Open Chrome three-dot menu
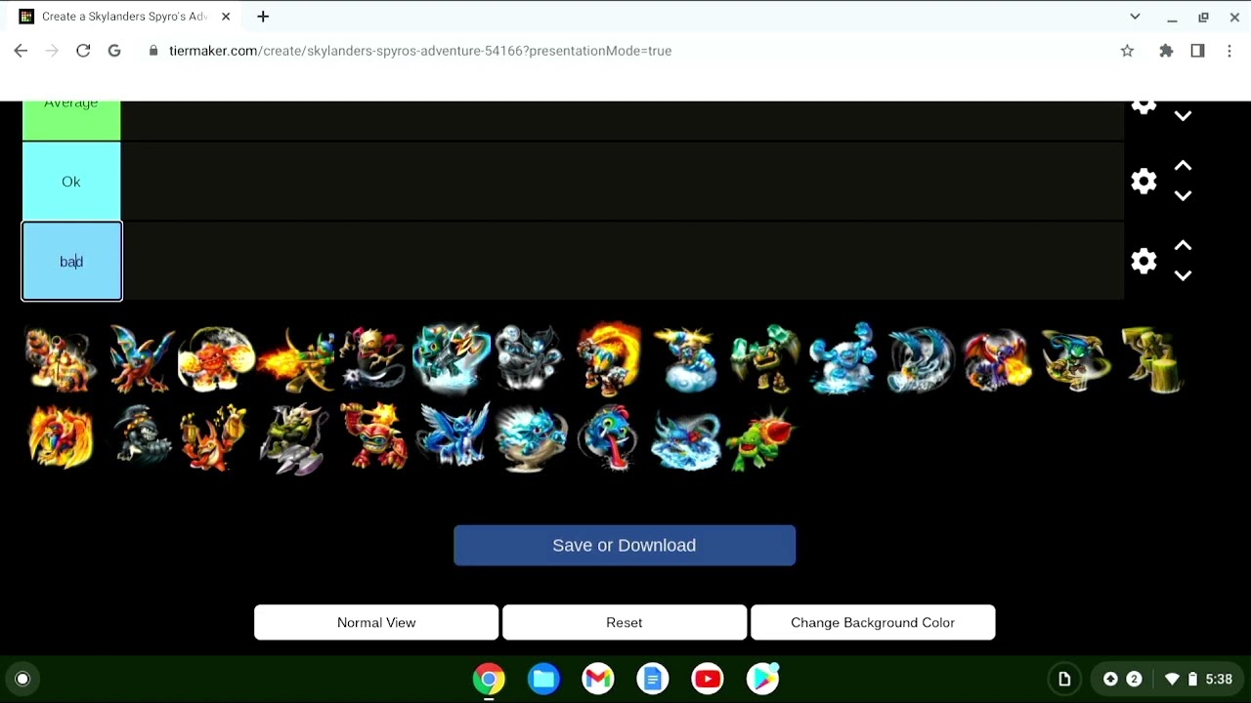The width and height of the screenshot is (1251, 703). 1229,51
